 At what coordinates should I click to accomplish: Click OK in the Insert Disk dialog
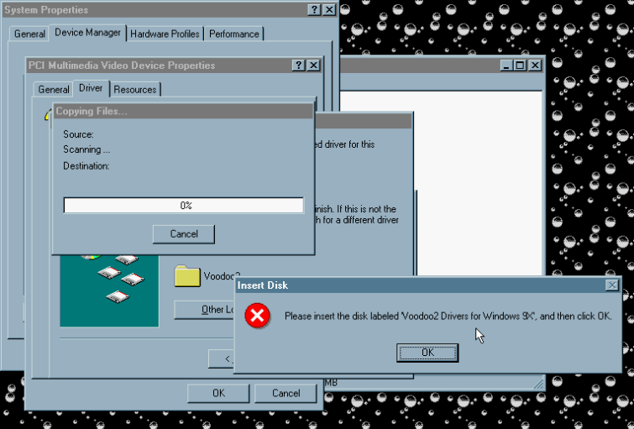click(427, 353)
